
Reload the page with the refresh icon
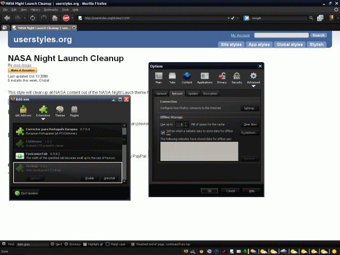pos(33,18)
